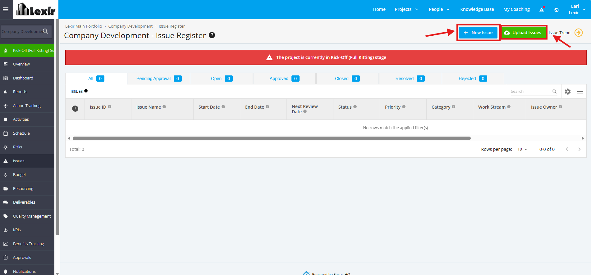Click the Lexir logo
The height and width of the screenshot is (275, 591).
pos(36,10)
